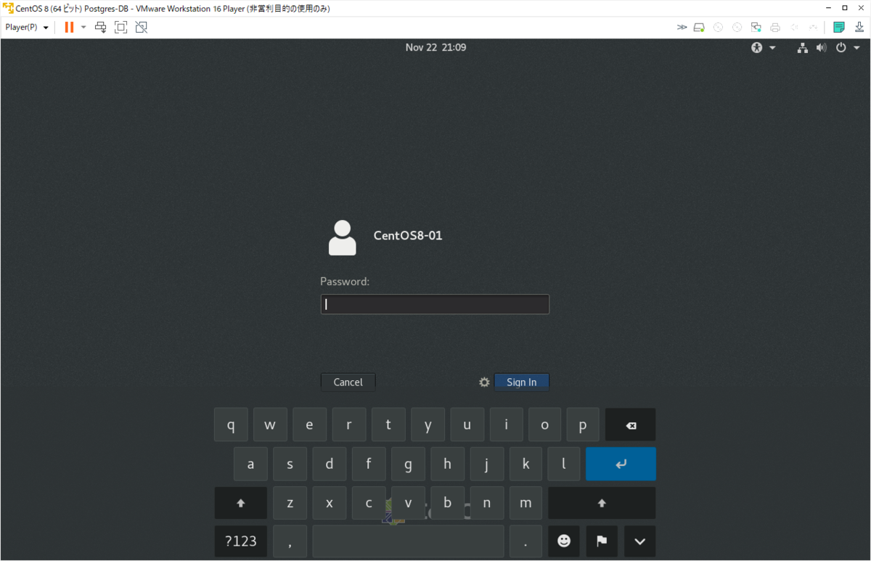Tap the t key on on-screen keyboard
Image resolution: width=871 pixels, height=561 pixels.
[388, 425]
